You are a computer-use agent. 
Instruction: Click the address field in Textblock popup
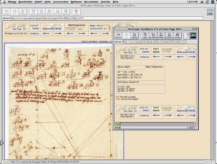point(155,42)
